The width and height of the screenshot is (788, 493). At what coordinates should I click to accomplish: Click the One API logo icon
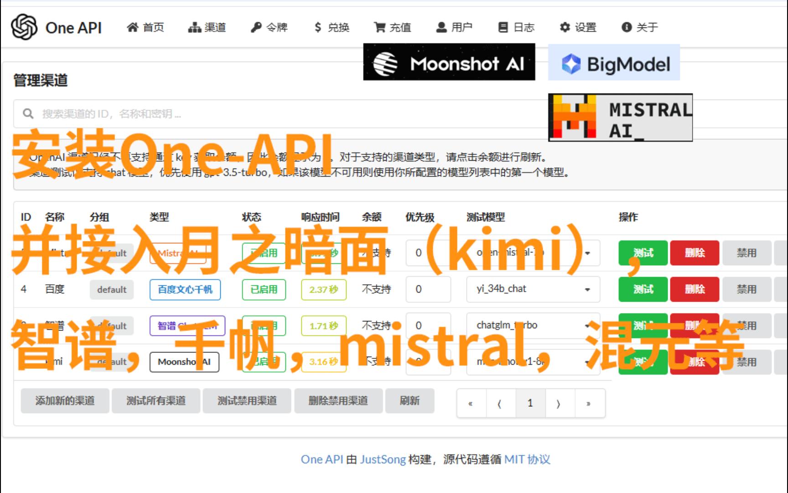24,27
